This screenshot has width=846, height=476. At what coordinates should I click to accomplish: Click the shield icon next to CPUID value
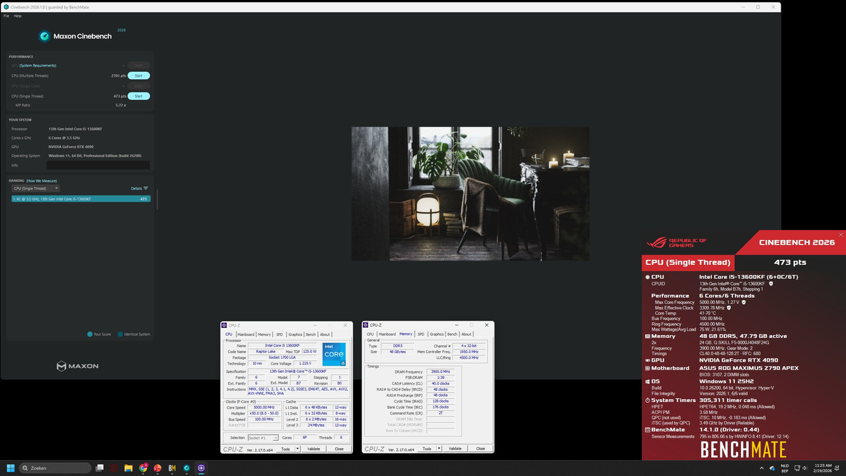pos(771,284)
